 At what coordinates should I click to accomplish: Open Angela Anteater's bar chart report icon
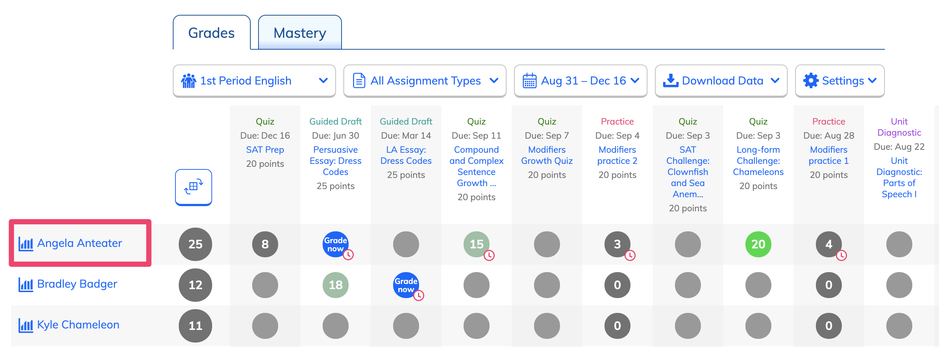tap(26, 244)
